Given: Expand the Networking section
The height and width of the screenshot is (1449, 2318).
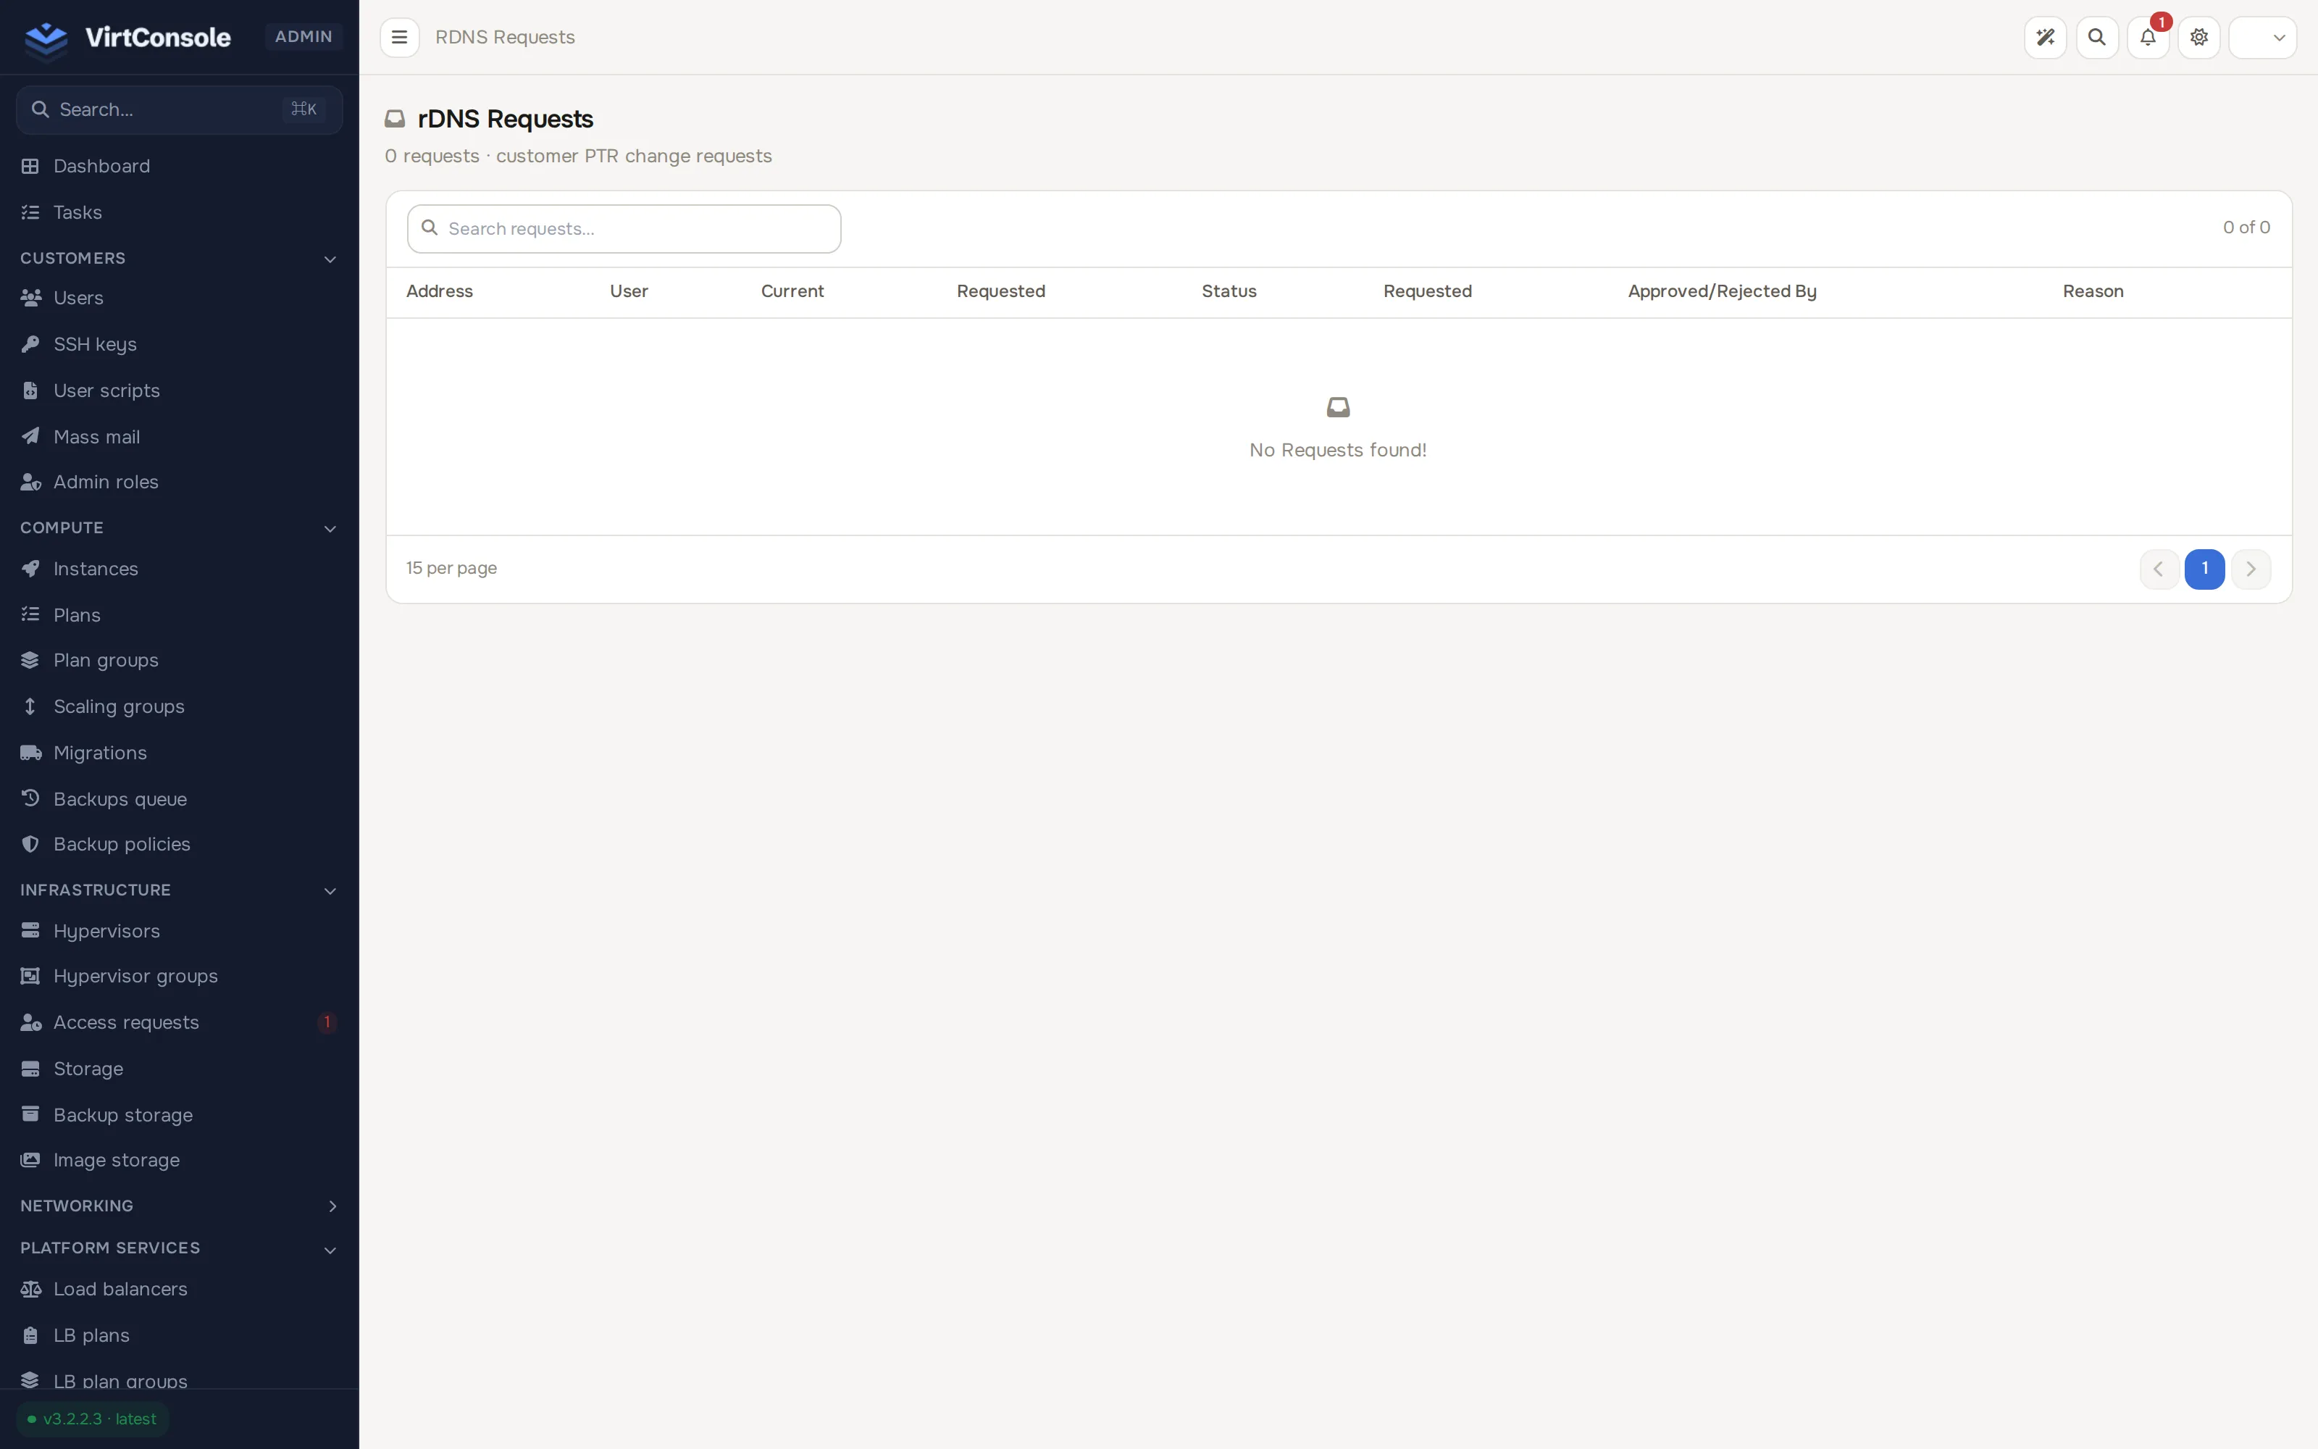Looking at the screenshot, I should [x=179, y=1206].
